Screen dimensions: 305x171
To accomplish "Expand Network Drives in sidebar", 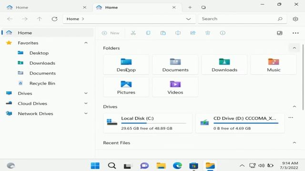I will [86, 114].
